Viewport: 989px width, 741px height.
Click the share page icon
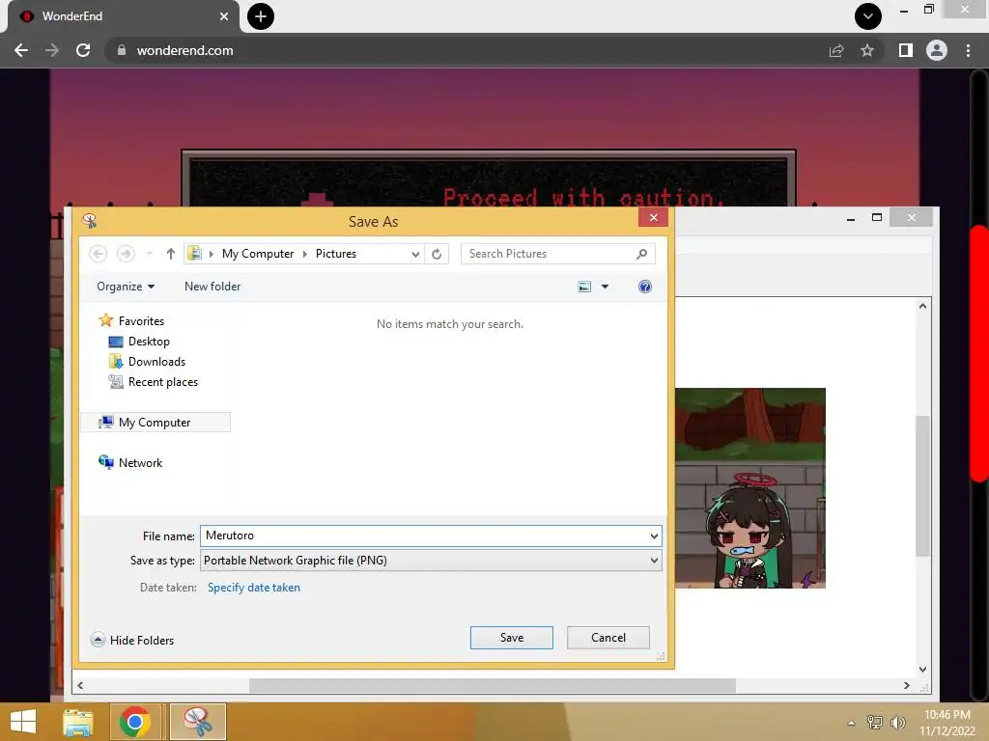click(836, 50)
